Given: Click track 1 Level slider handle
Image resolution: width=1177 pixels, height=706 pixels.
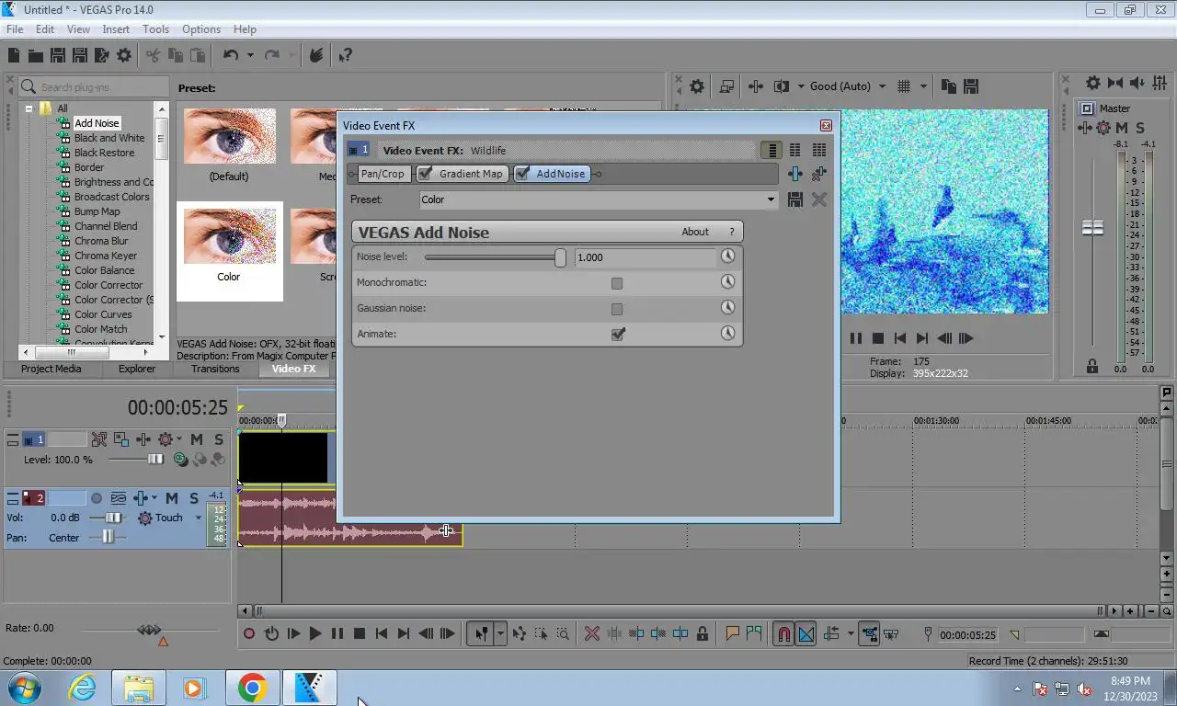Looking at the screenshot, I should click(x=155, y=460).
